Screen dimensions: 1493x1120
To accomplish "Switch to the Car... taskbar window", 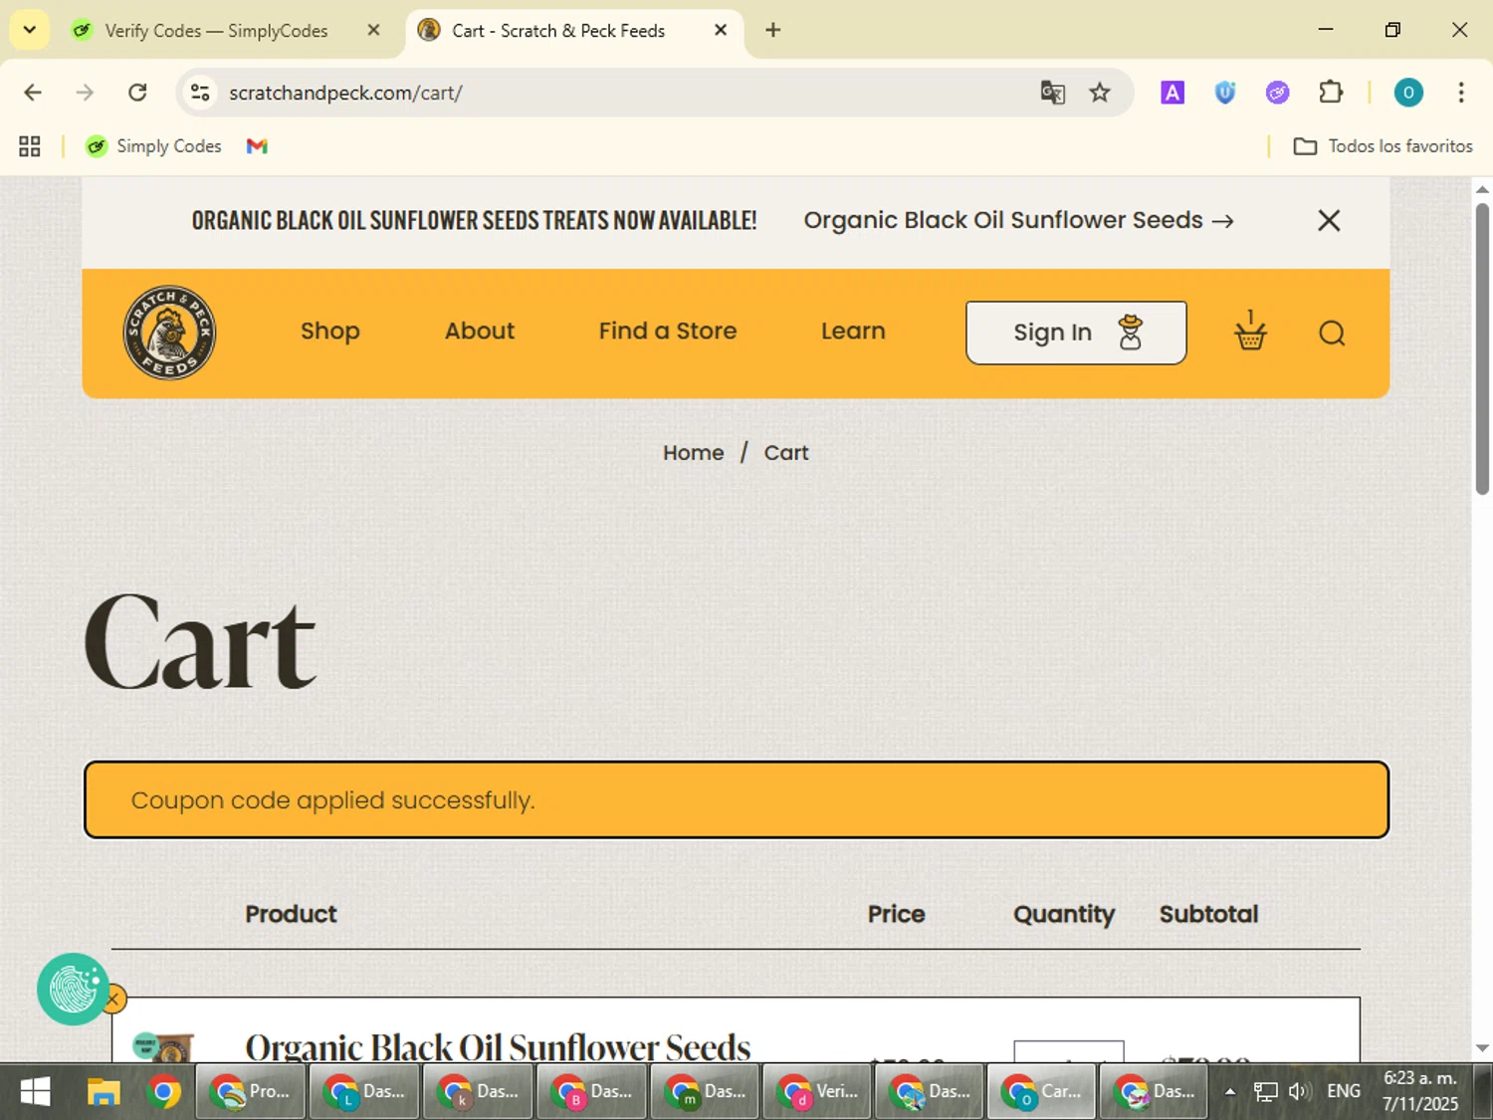I will pyautogui.click(x=1042, y=1092).
